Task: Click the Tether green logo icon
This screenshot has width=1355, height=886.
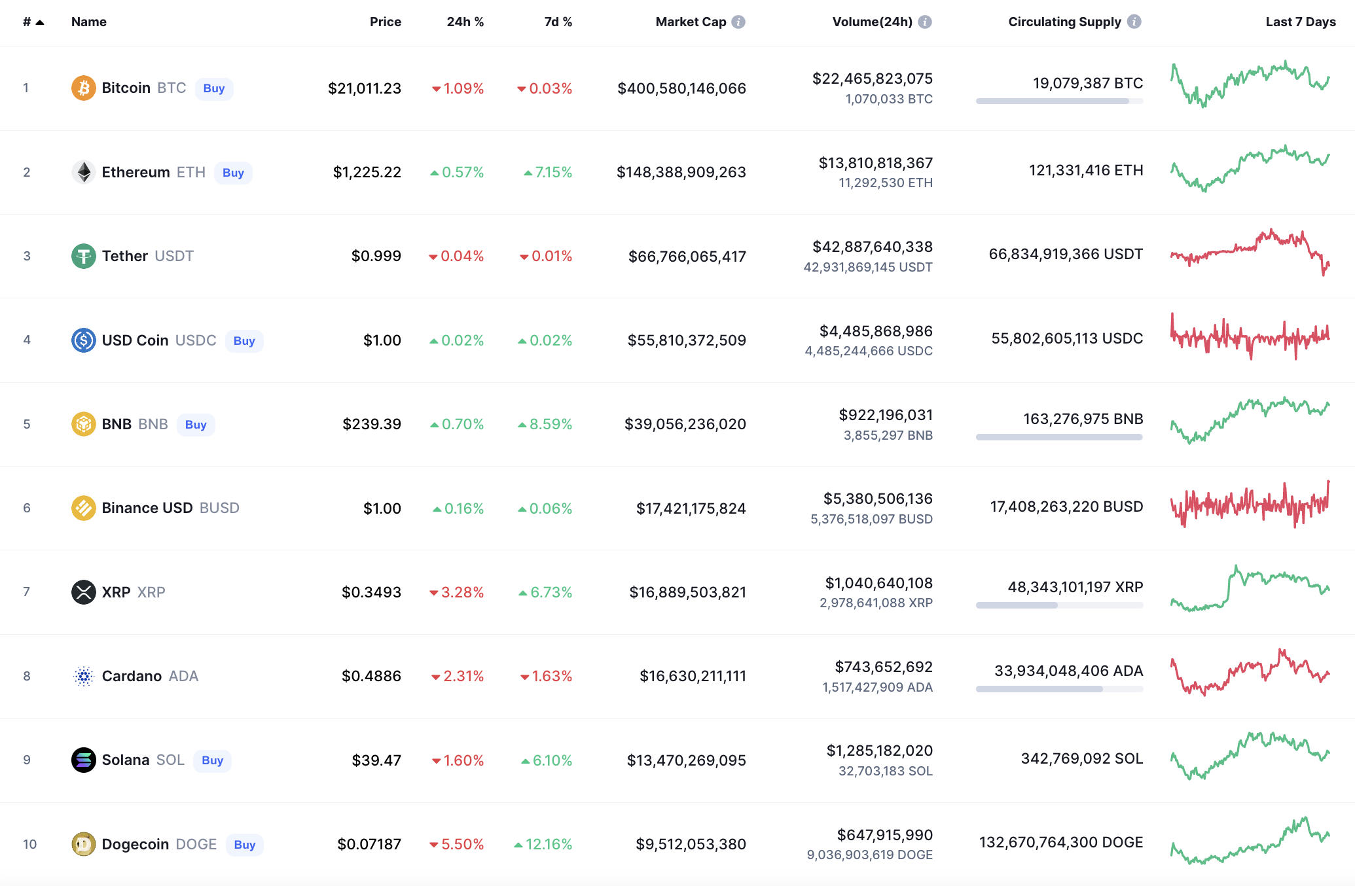Action: [x=83, y=256]
